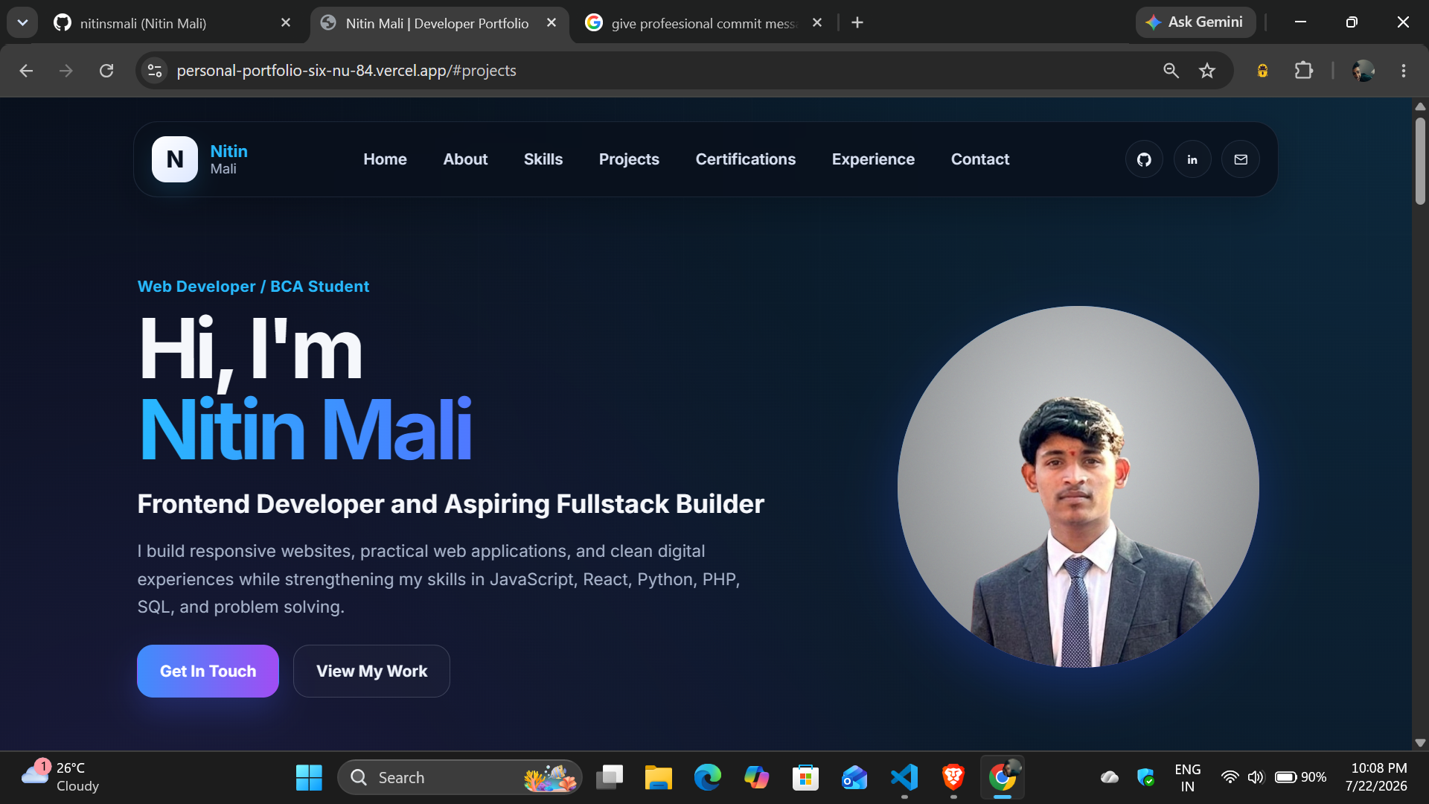This screenshot has width=1429, height=804.
Task: Go to Home section in navbar
Action: [x=385, y=159]
